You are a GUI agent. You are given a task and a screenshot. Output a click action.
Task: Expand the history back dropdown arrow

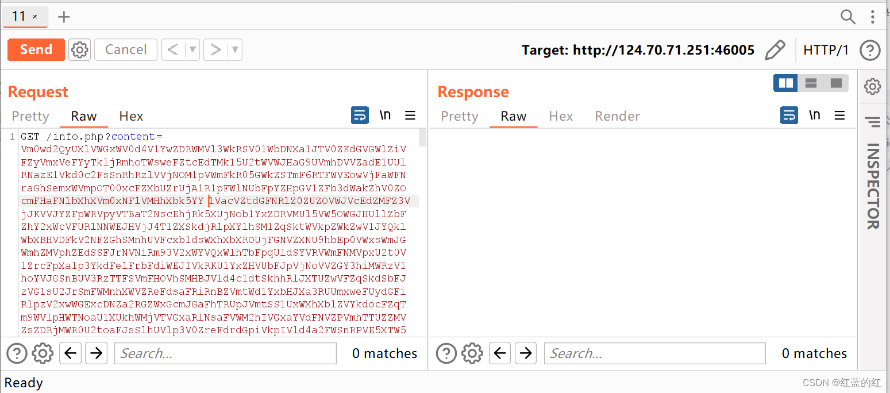tap(193, 49)
